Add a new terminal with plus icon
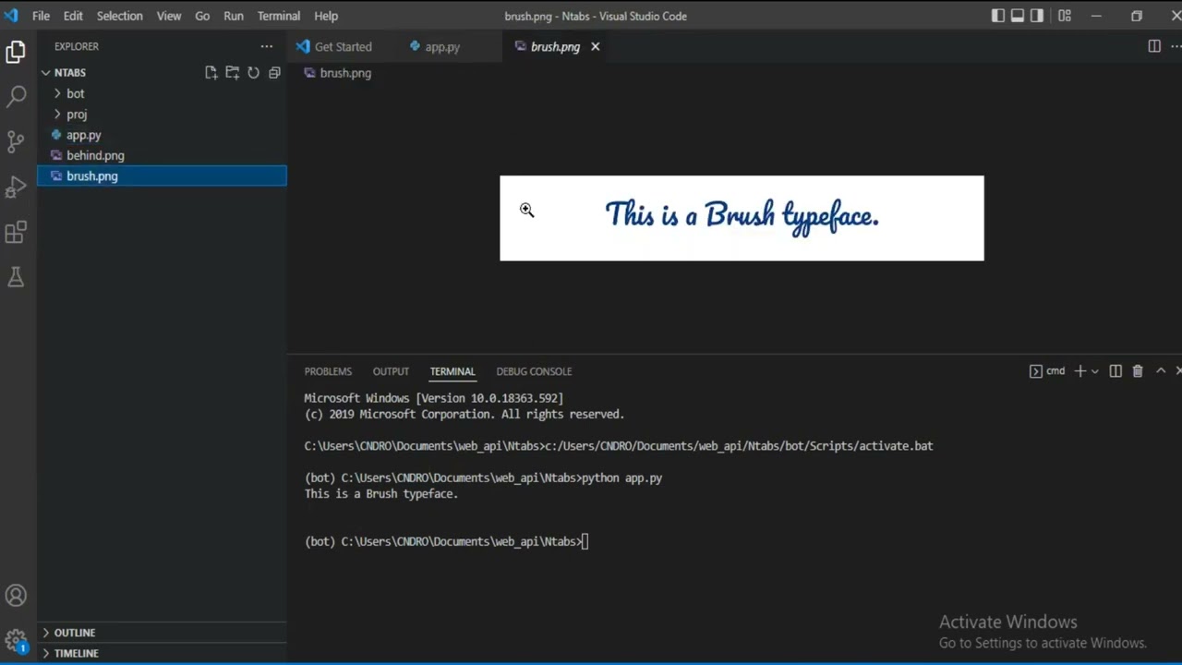Viewport: 1182px width, 665px height. 1079,370
